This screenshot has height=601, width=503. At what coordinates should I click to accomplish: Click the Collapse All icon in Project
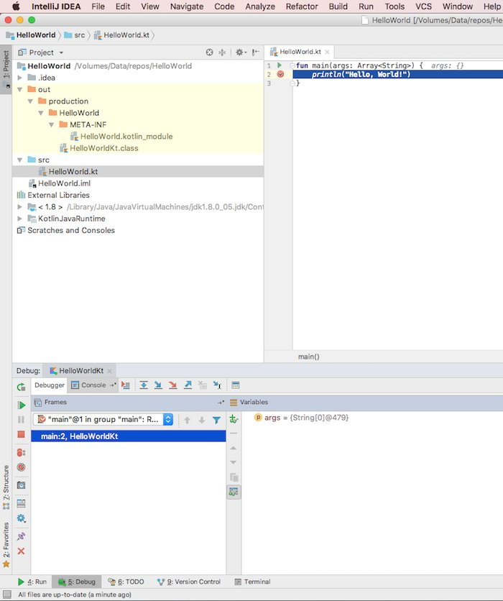click(x=222, y=52)
